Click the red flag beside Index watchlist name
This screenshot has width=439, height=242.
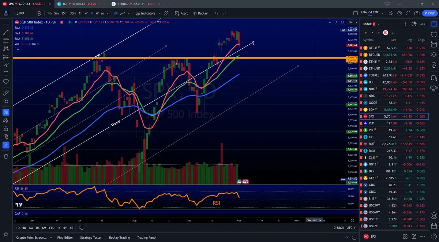(x=374, y=24)
